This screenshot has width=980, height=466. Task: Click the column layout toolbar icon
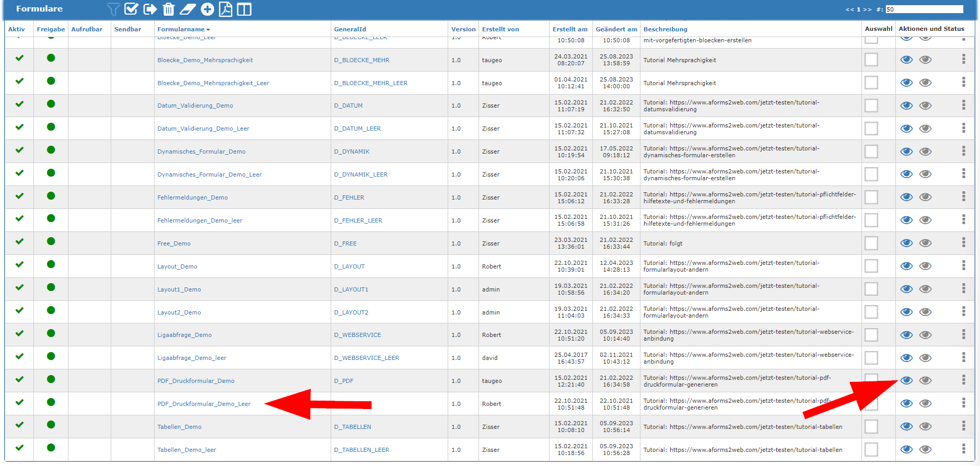(244, 9)
